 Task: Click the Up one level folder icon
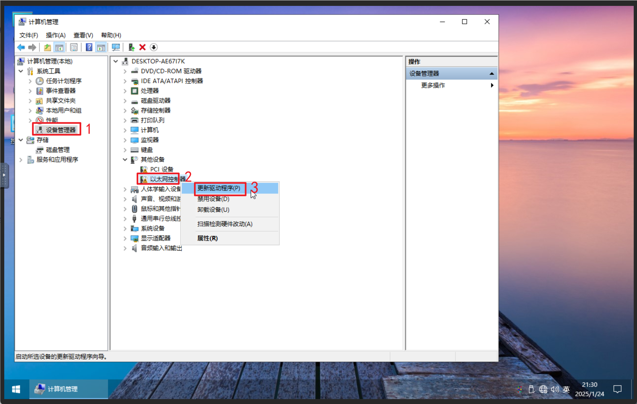[48, 48]
